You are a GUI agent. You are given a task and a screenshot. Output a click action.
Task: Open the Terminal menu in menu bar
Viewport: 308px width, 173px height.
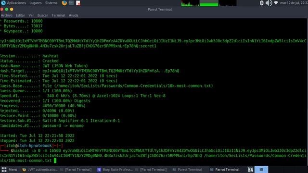click(x=58, y=15)
